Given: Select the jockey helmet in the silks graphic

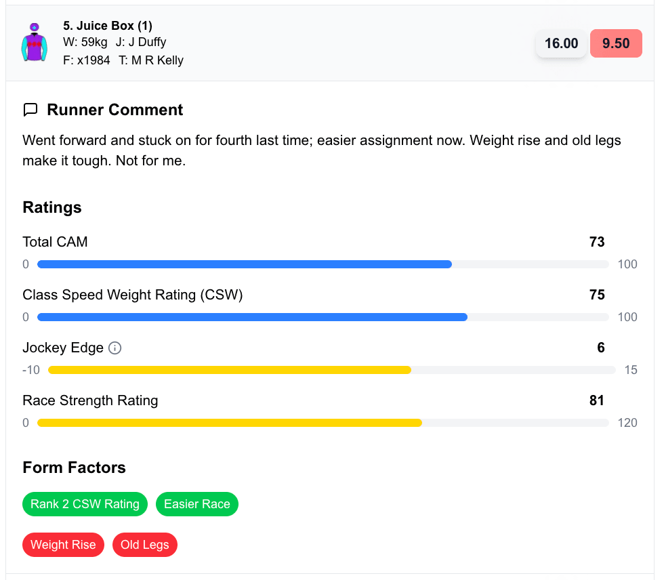Looking at the screenshot, I should [x=34, y=27].
